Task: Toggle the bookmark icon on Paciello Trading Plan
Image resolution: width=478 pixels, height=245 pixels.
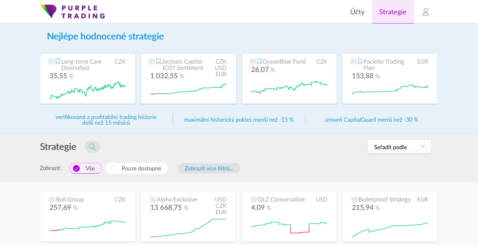Action: (360, 61)
